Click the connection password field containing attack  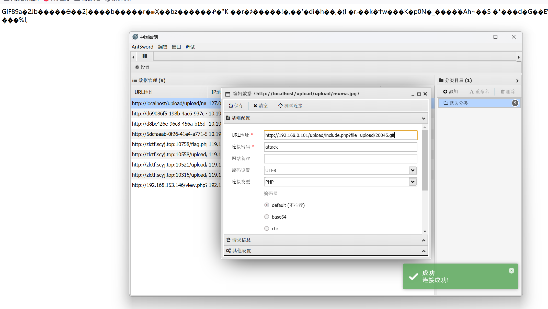[340, 147]
